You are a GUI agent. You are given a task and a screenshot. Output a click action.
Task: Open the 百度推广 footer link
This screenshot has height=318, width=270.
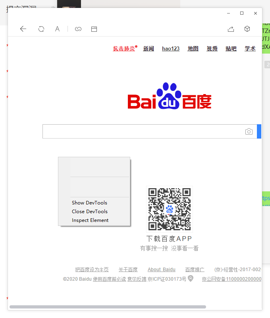click(195, 270)
